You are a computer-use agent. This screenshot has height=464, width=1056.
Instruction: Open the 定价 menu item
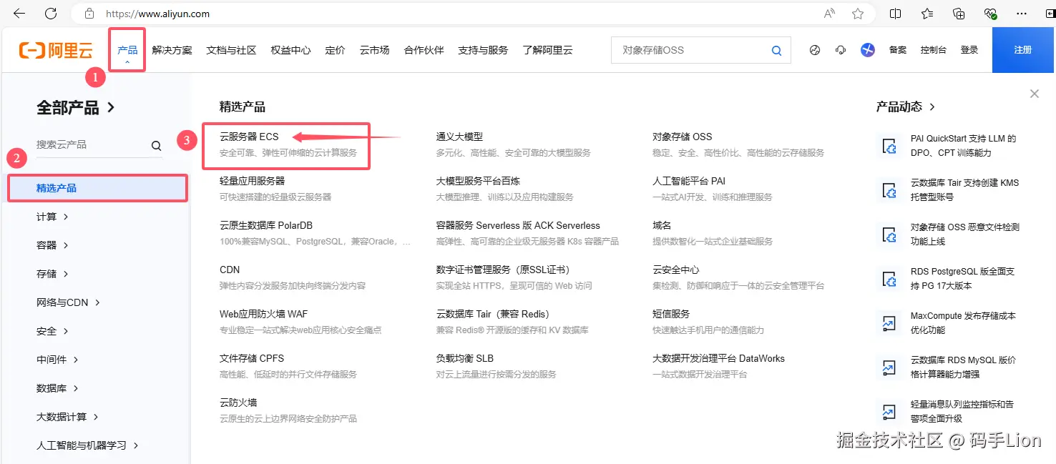click(x=335, y=50)
